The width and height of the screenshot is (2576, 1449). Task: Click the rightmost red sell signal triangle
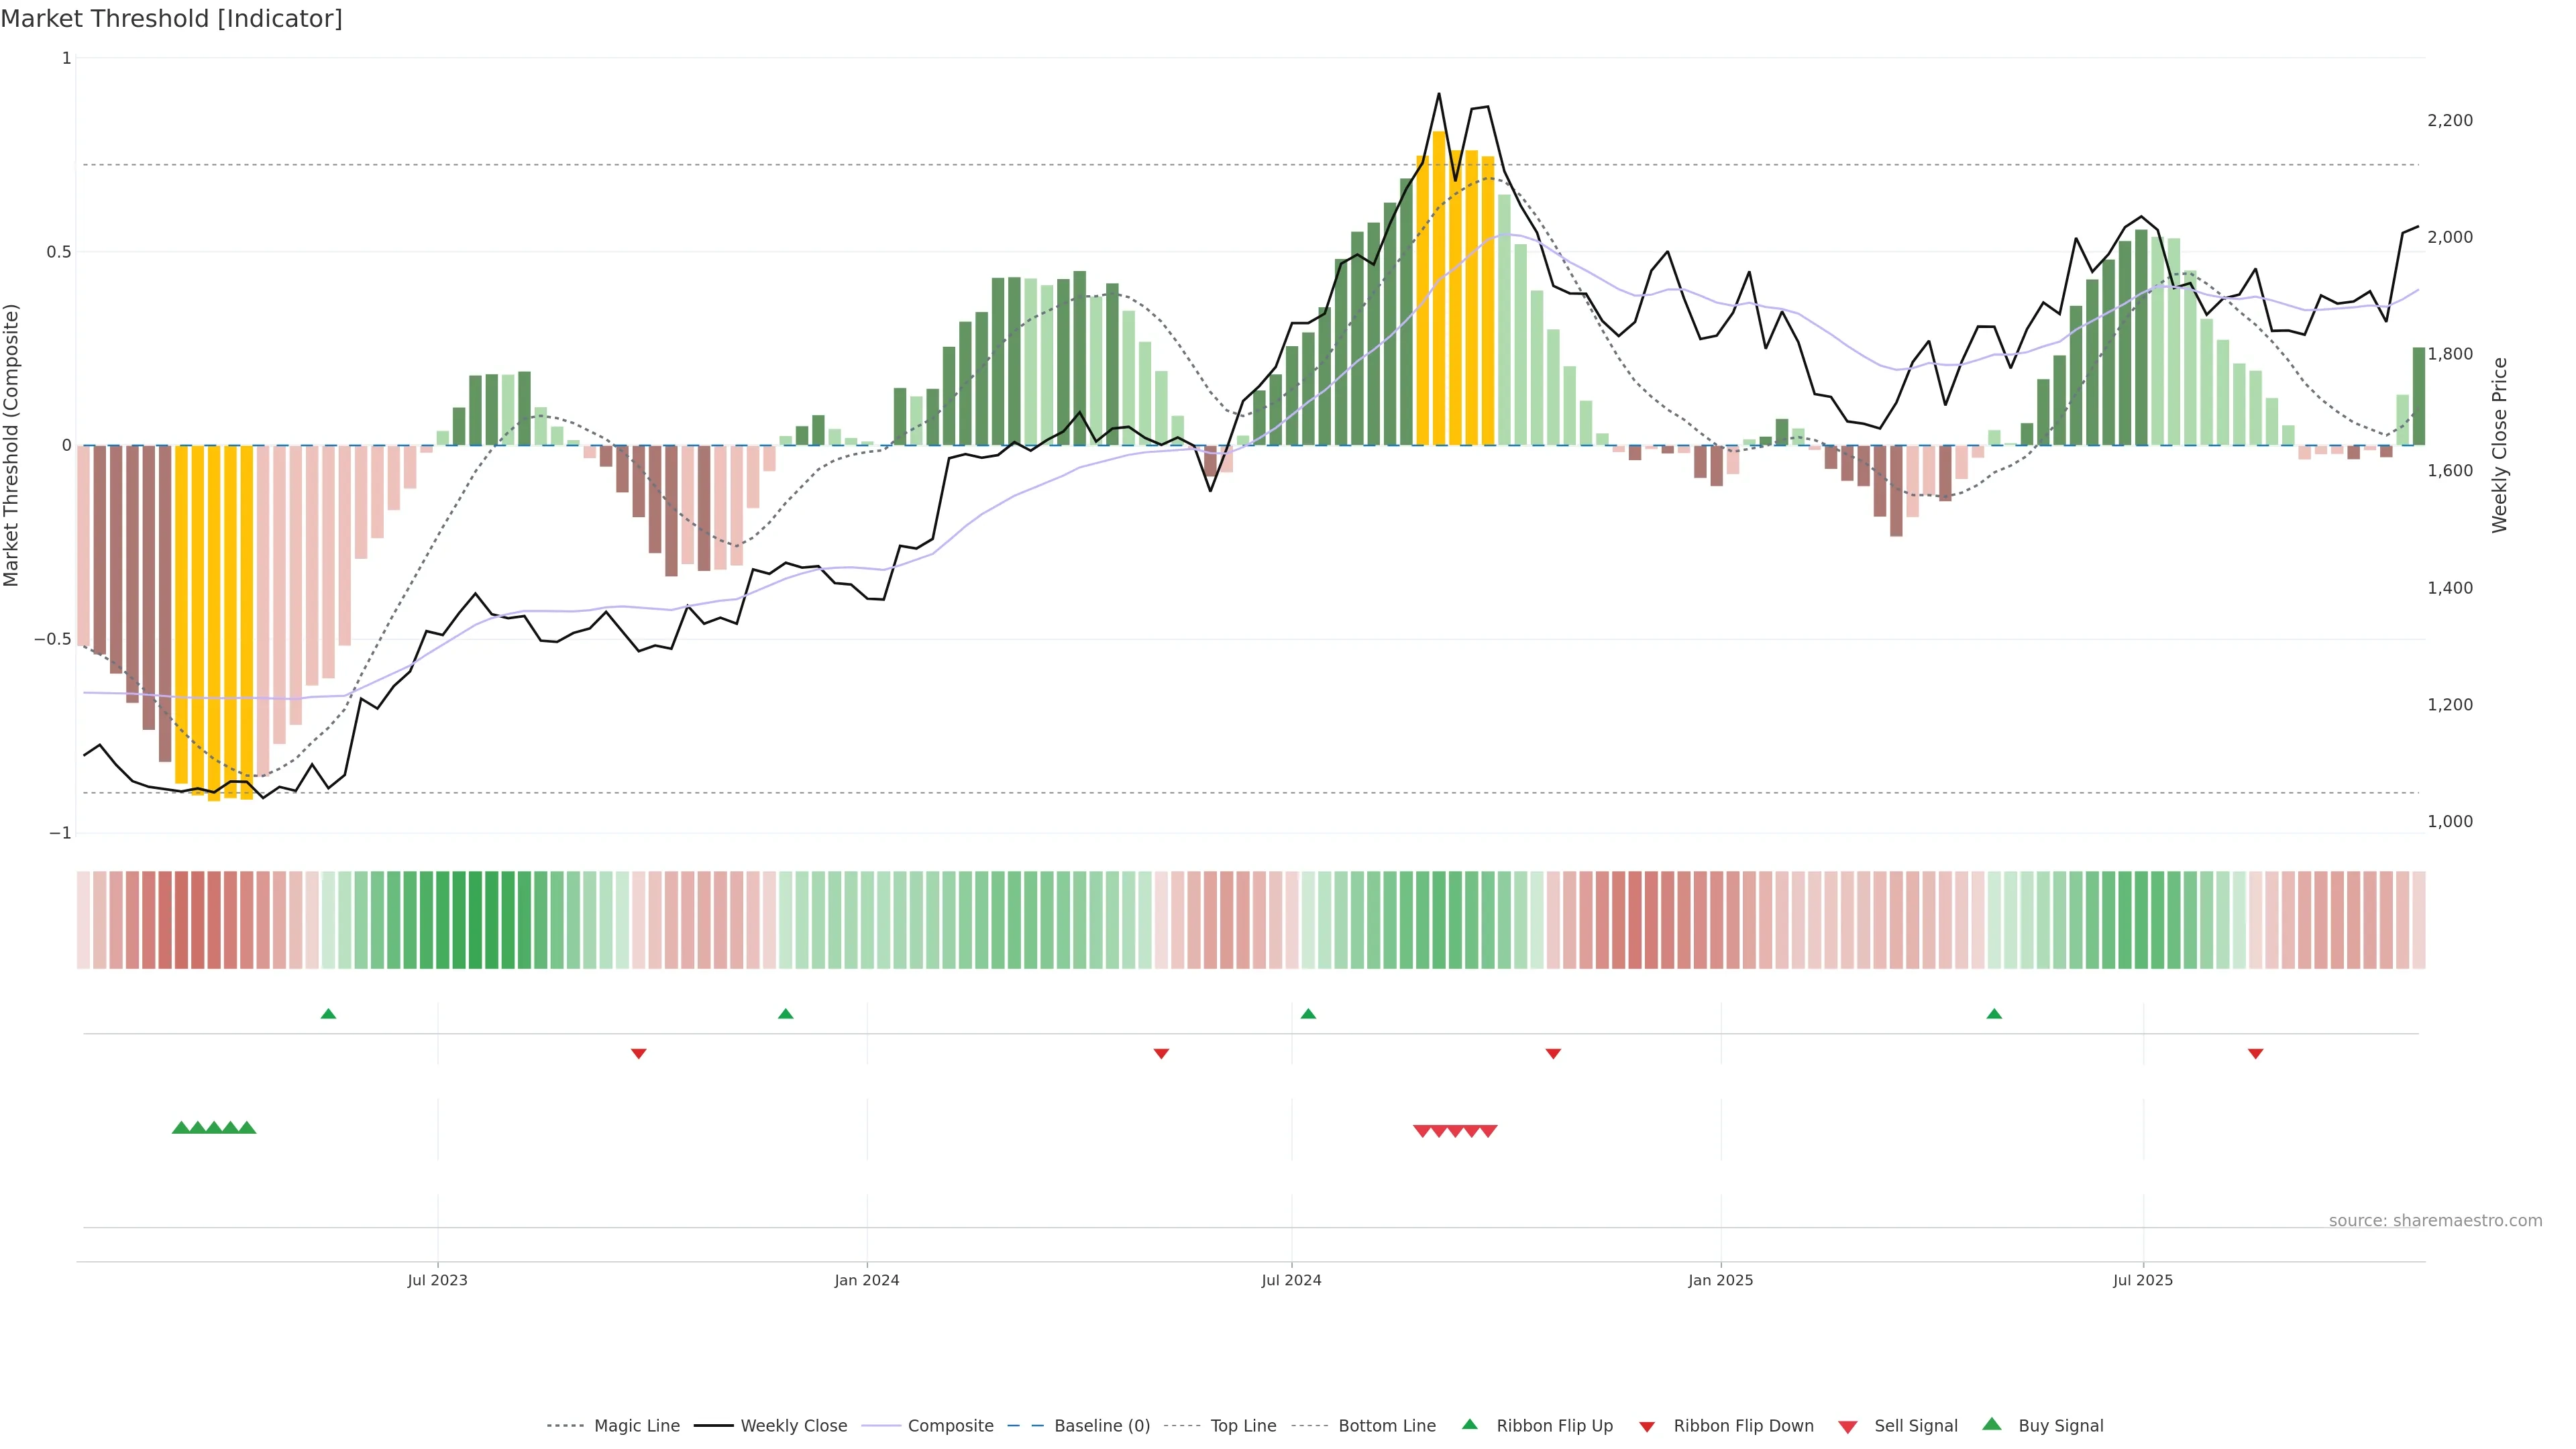click(1488, 1131)
